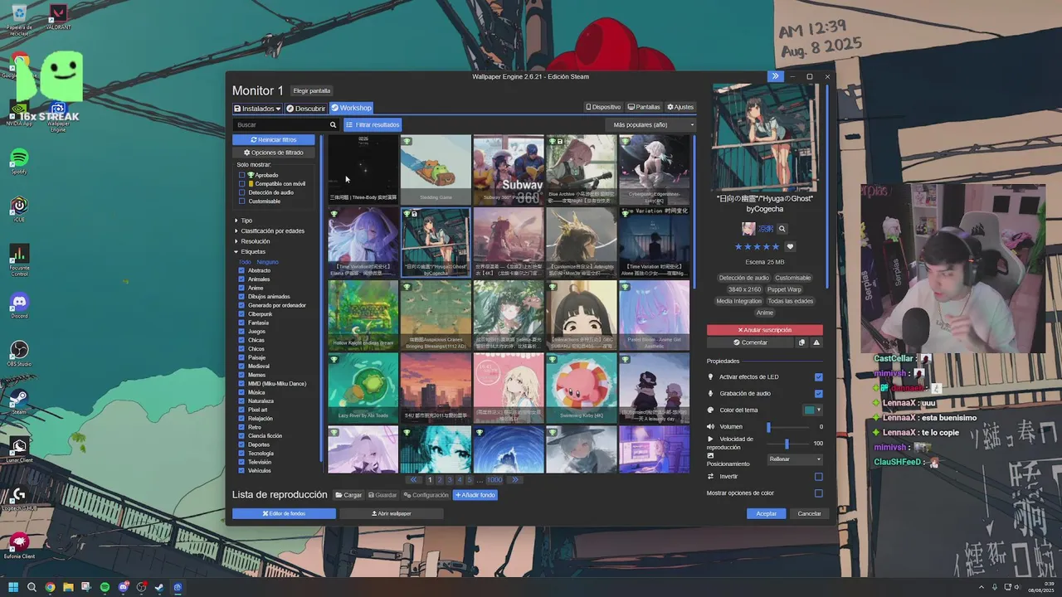Report the wallpaper with the warning triangle icon
This screenshot has height=597, width=1062.
[x=816, y=342]
